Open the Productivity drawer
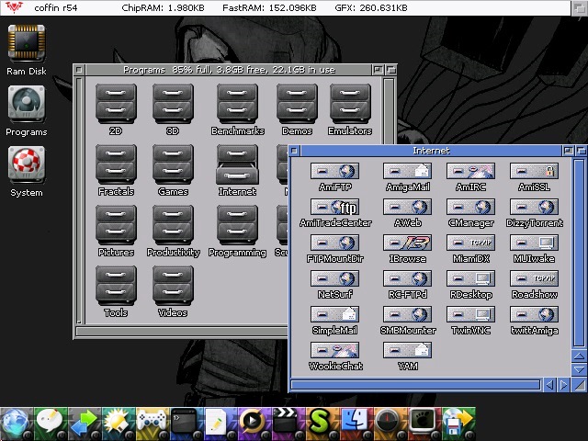 (173, 225)
